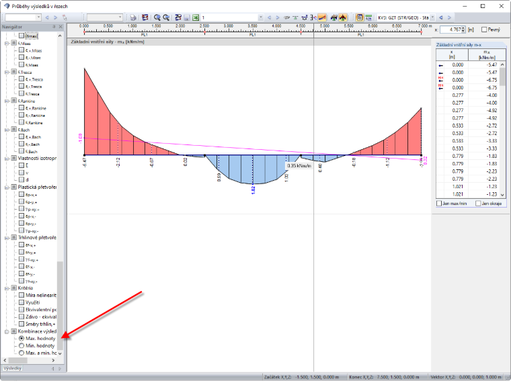Switch to Výsledky tab
Screen dimensions: 511x383
click(x=13, y=368)
